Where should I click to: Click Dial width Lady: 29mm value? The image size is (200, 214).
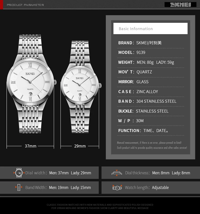point(81,173)
